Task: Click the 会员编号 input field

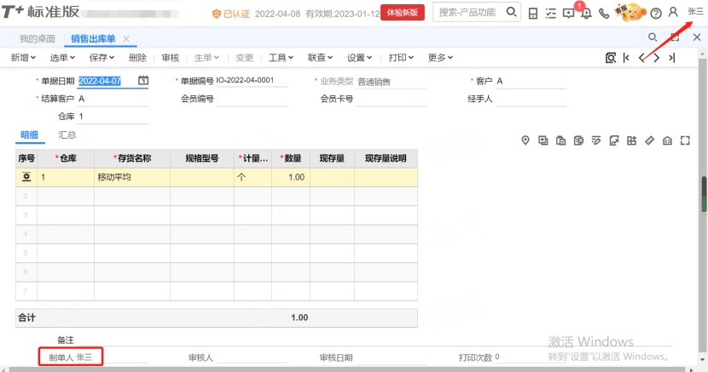Action: point(252,99)
